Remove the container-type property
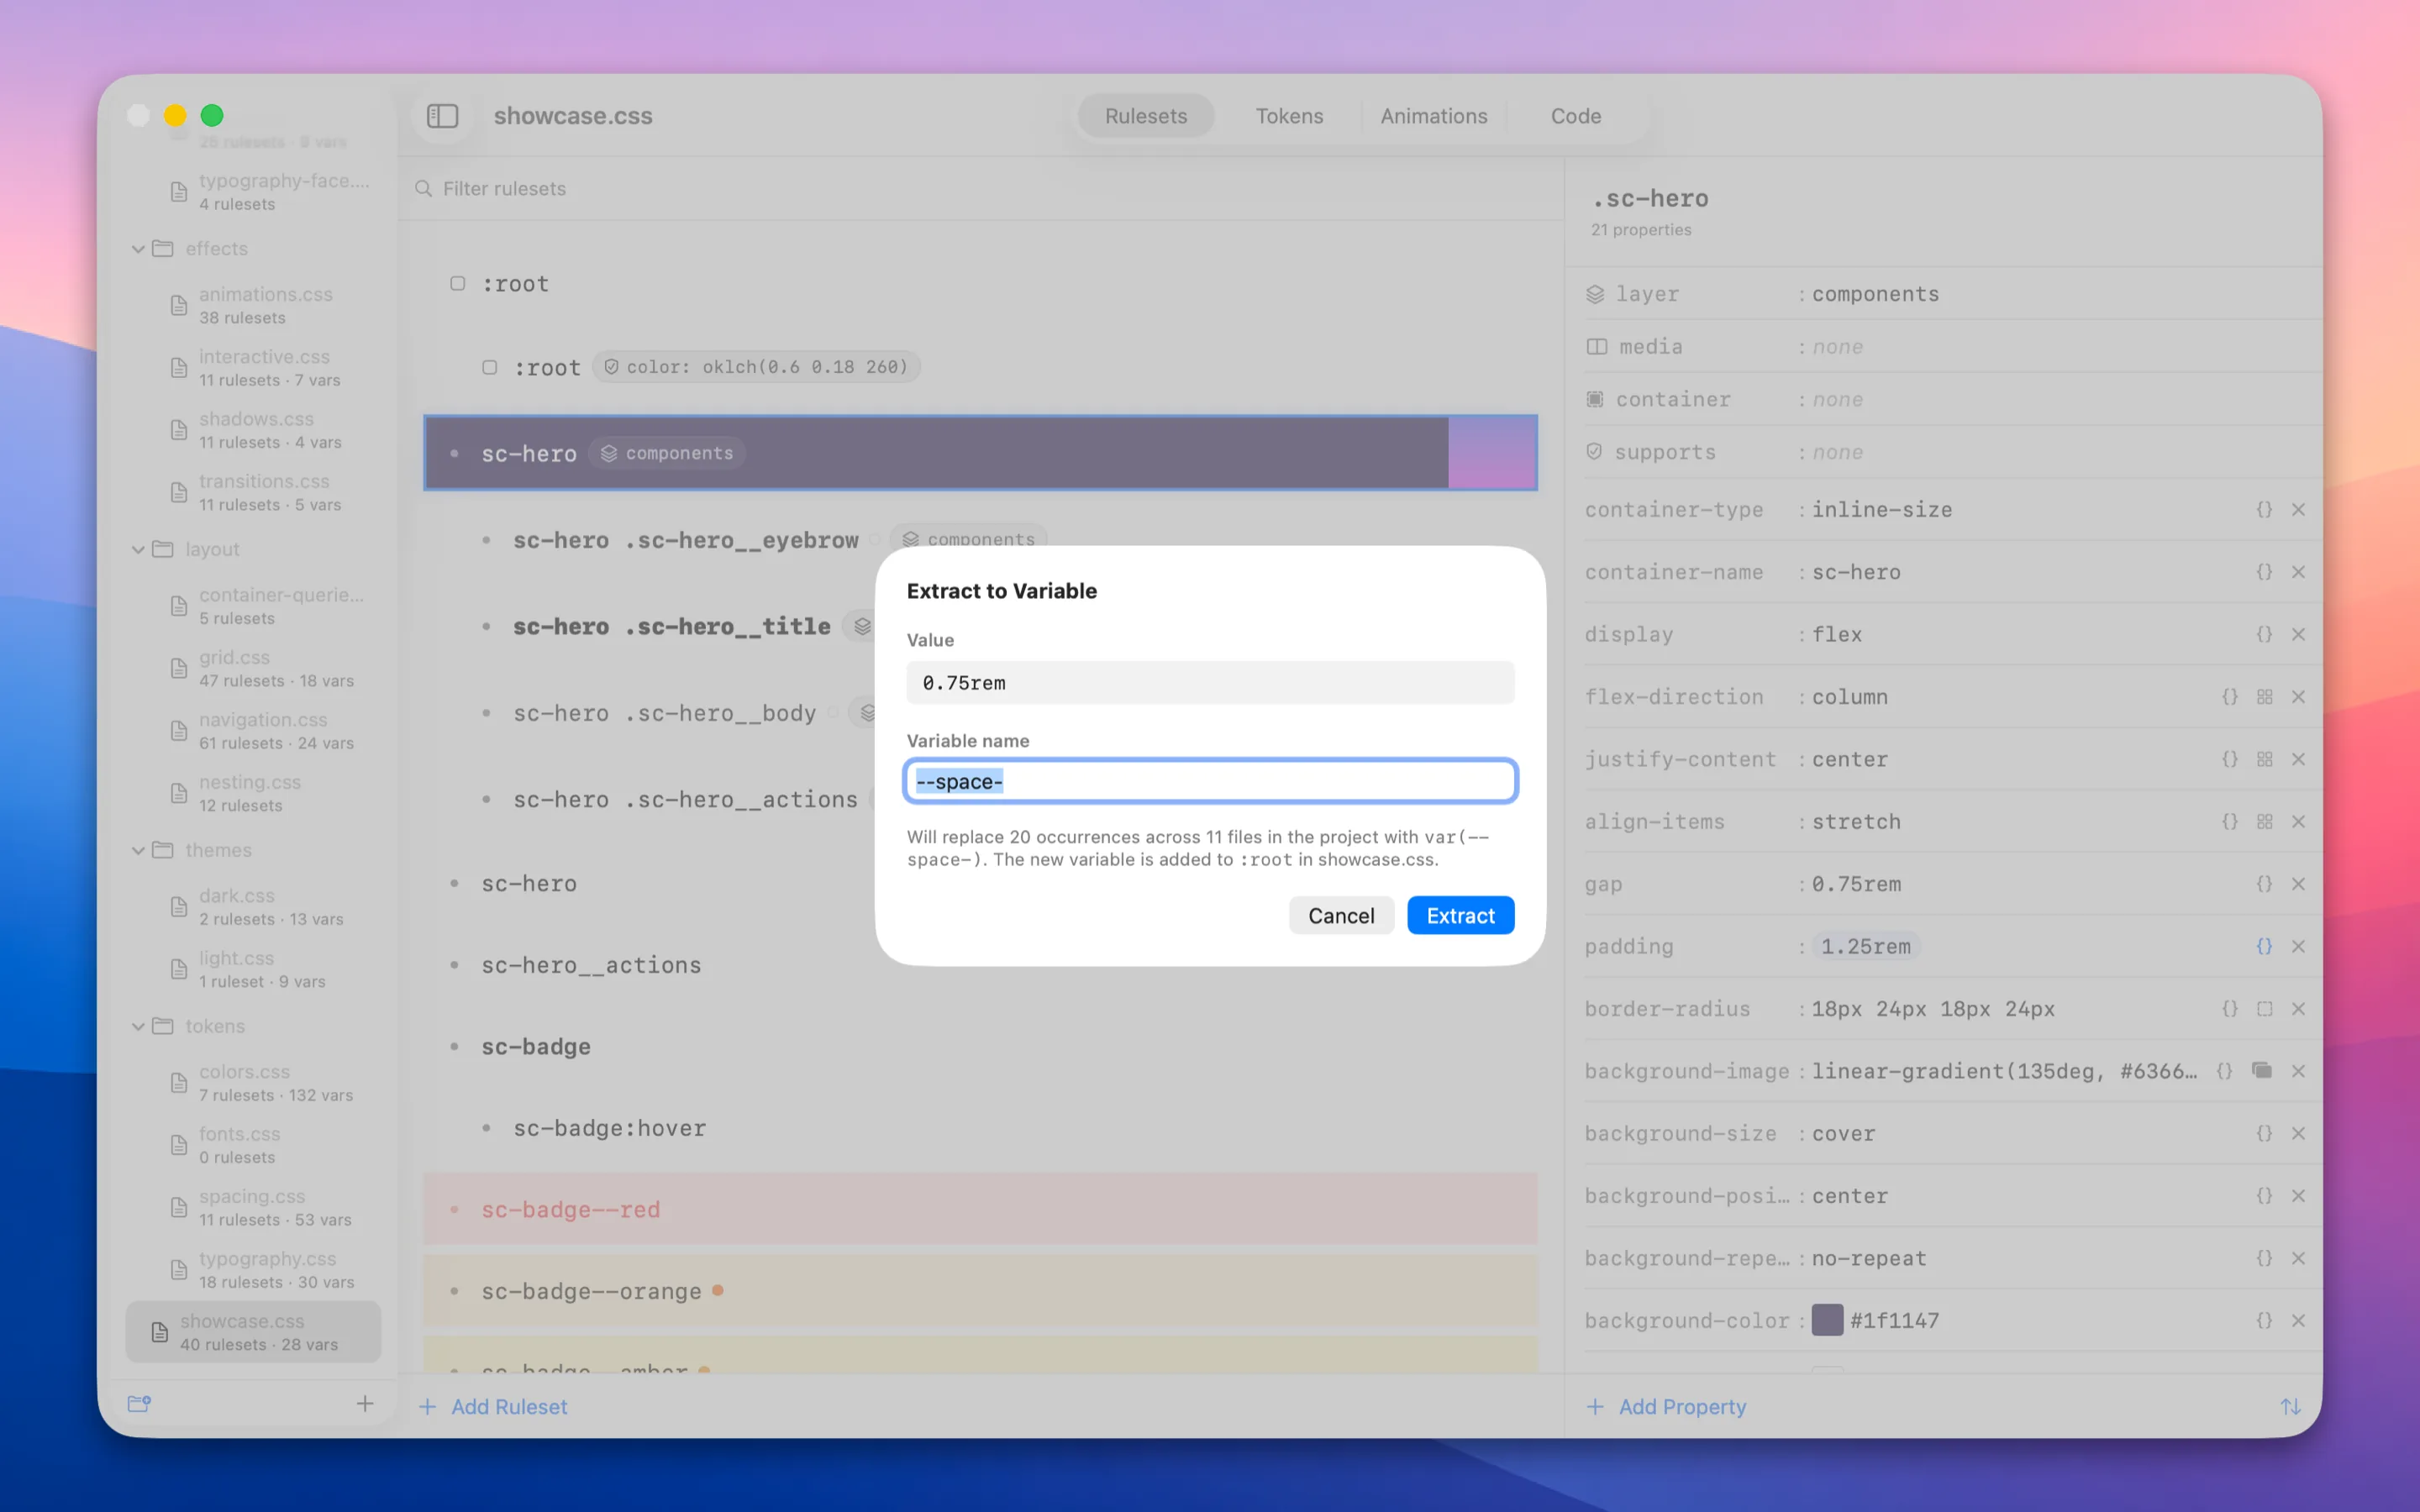This screenshot has width=2420, height=1512. coord(2298,510)
